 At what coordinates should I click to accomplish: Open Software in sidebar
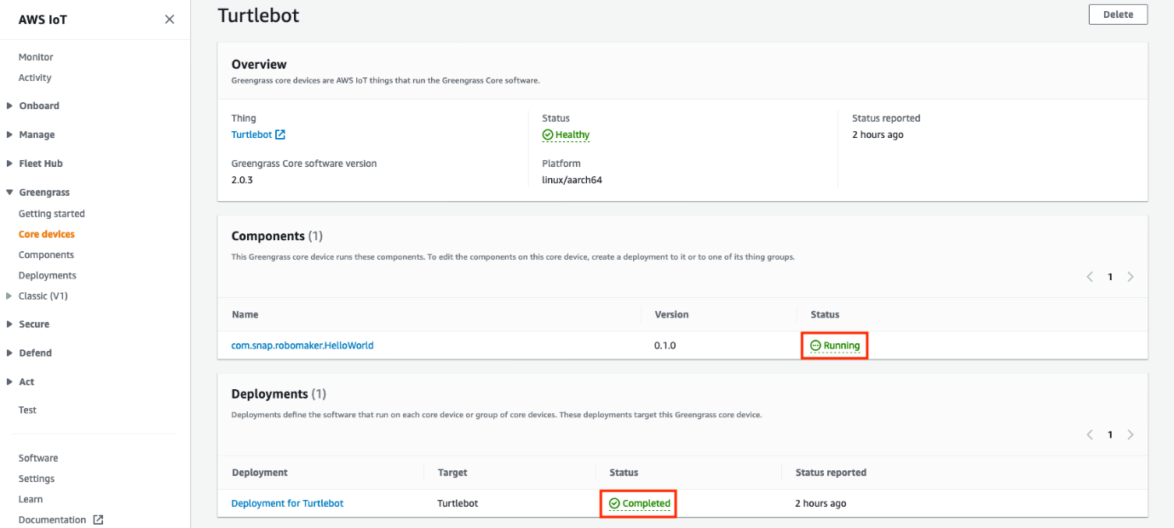pyautogui.click(x=38, y=458)
